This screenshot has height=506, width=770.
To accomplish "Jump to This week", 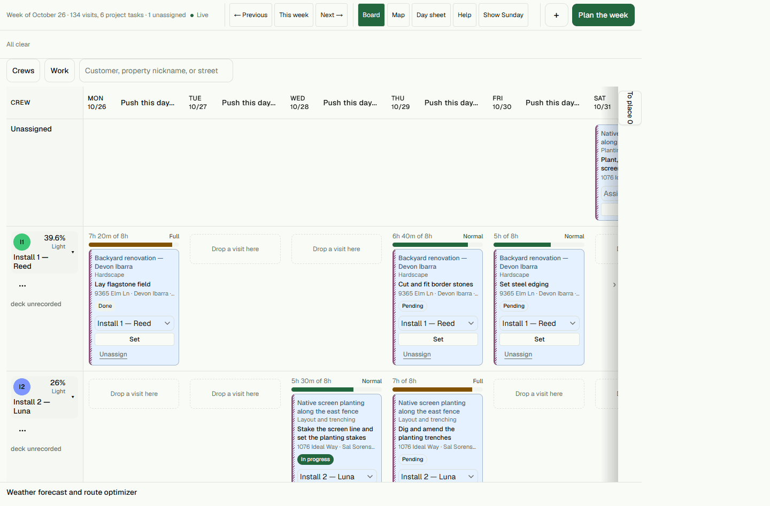I will 294,15.
